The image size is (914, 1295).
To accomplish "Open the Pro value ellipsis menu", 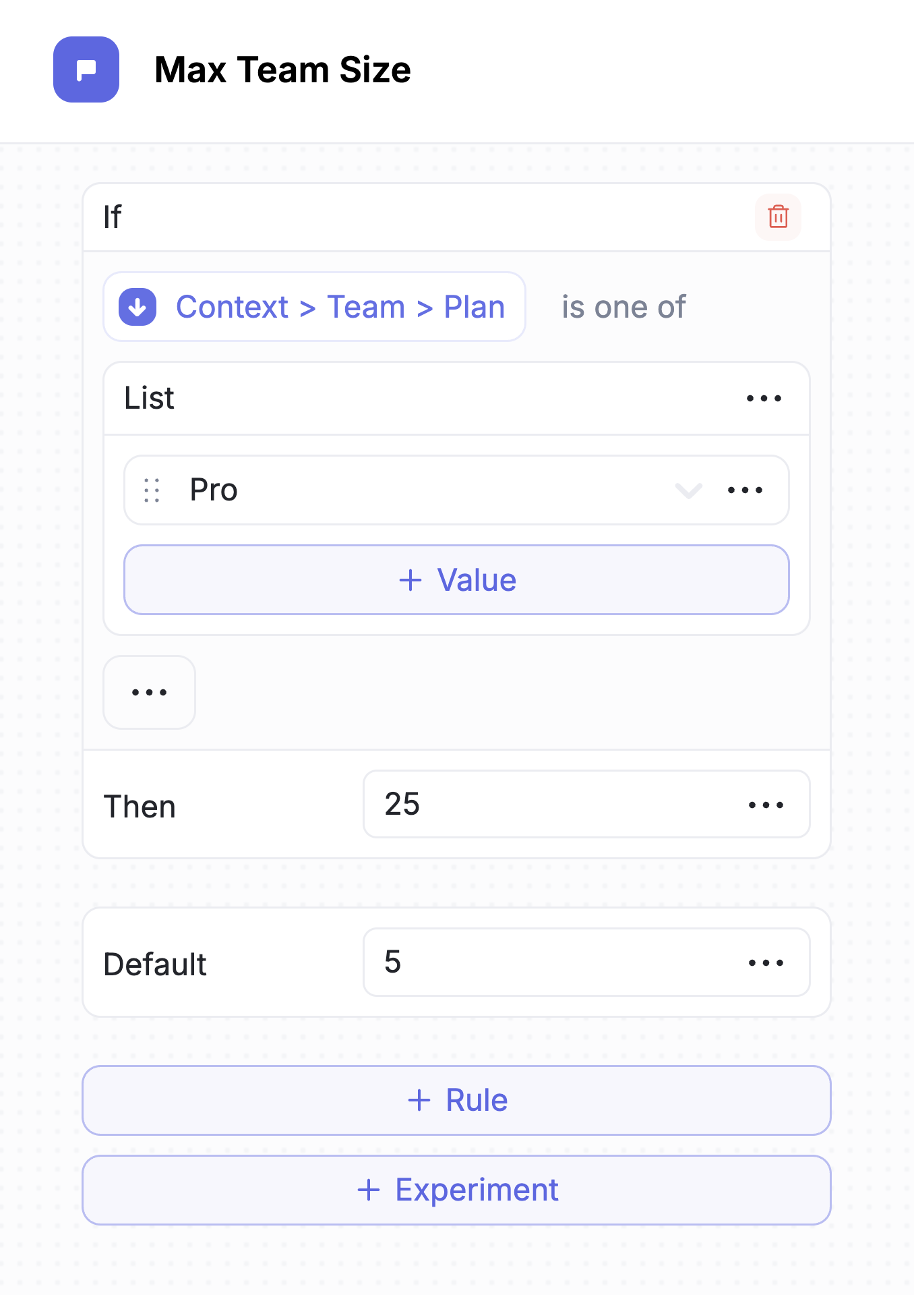I will point(745,490).
